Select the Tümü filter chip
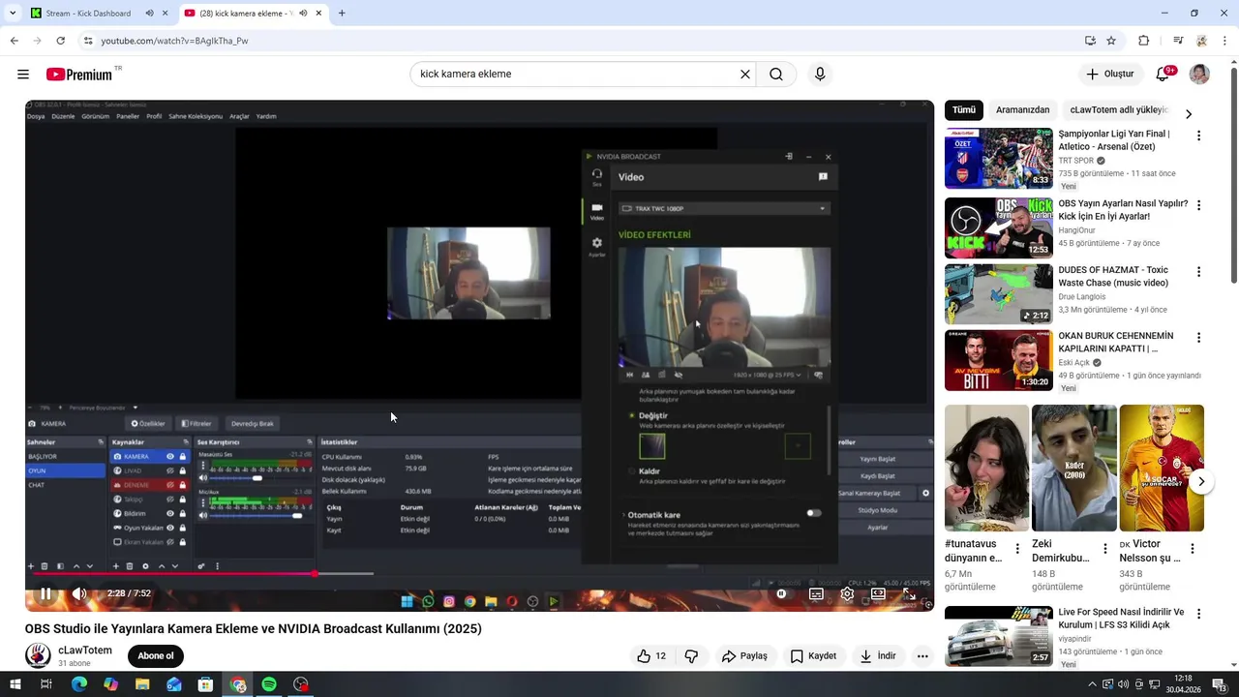The height and width of the screenshot is (697, 1239). (964, 110)
